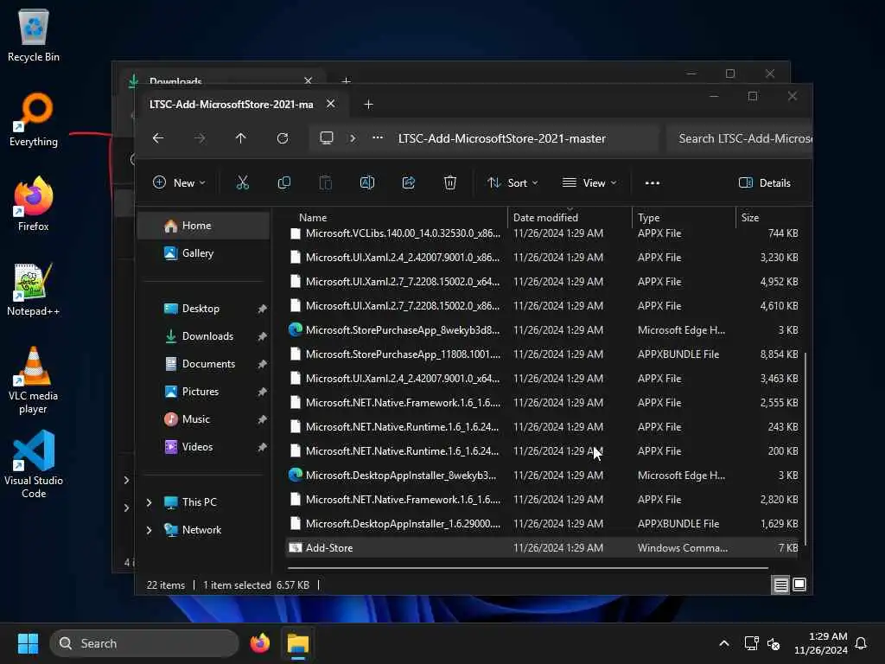
Task: Click the Paste clipboard icon
Action: point(326,182)
